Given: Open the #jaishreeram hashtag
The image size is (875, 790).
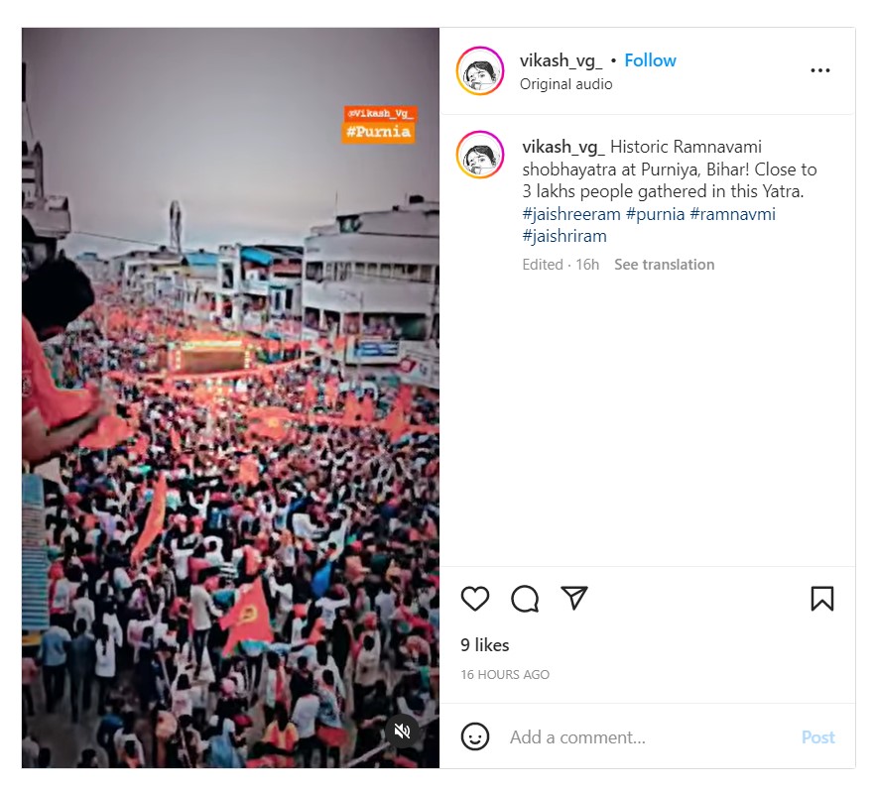Looking at the screenshot, I should [571, 214].
